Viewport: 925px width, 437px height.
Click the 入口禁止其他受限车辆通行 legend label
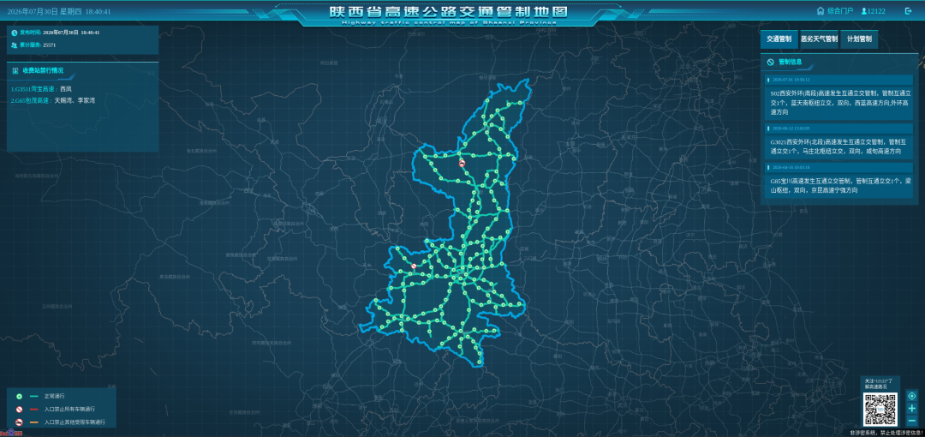(x=75, y=422)
